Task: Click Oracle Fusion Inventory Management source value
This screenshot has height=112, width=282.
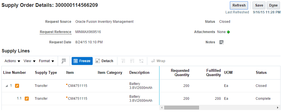Action: click(105, 22)
